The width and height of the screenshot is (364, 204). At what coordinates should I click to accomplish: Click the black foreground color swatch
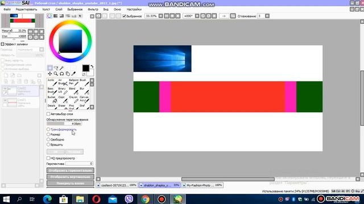pyautogui.click(x=85, y=68)
